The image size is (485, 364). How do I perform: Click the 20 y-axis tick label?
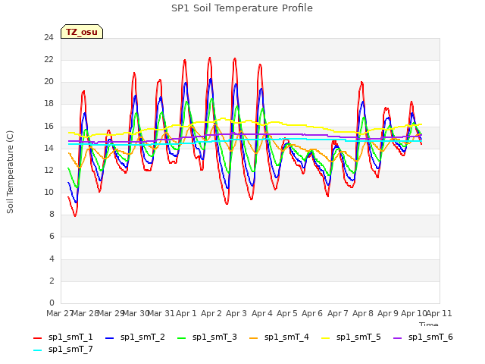[48, 82]
